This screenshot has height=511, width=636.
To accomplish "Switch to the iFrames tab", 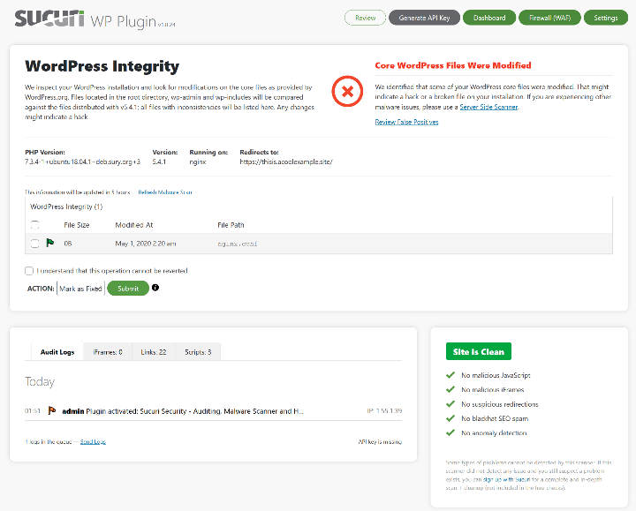I will (108, 352).
